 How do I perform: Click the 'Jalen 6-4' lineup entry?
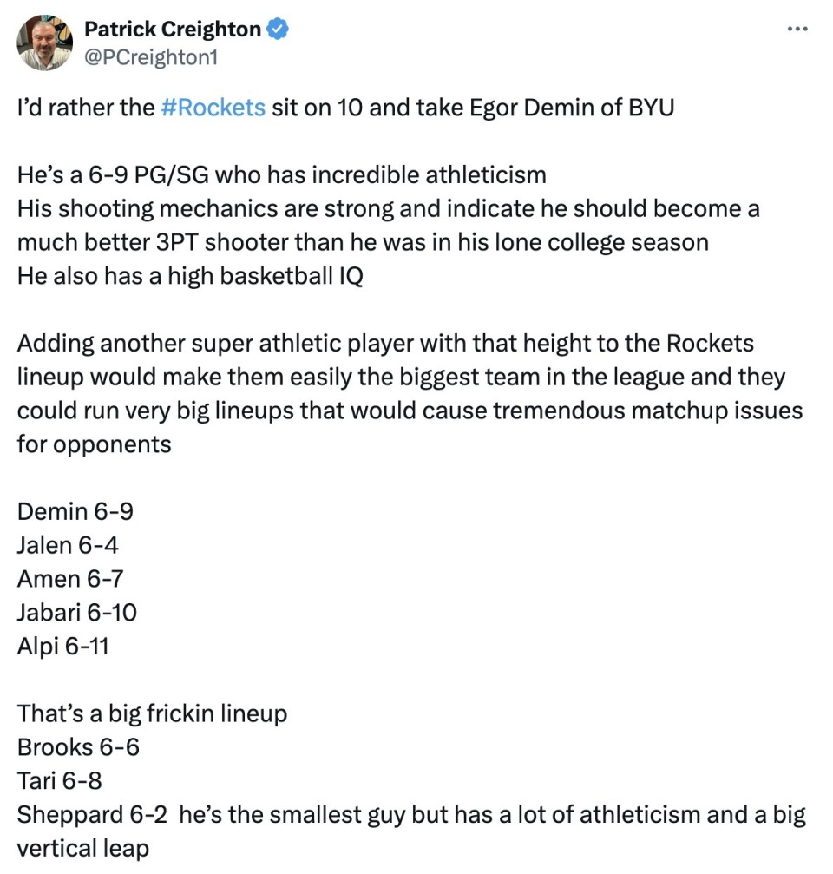(x=68, y=545)
